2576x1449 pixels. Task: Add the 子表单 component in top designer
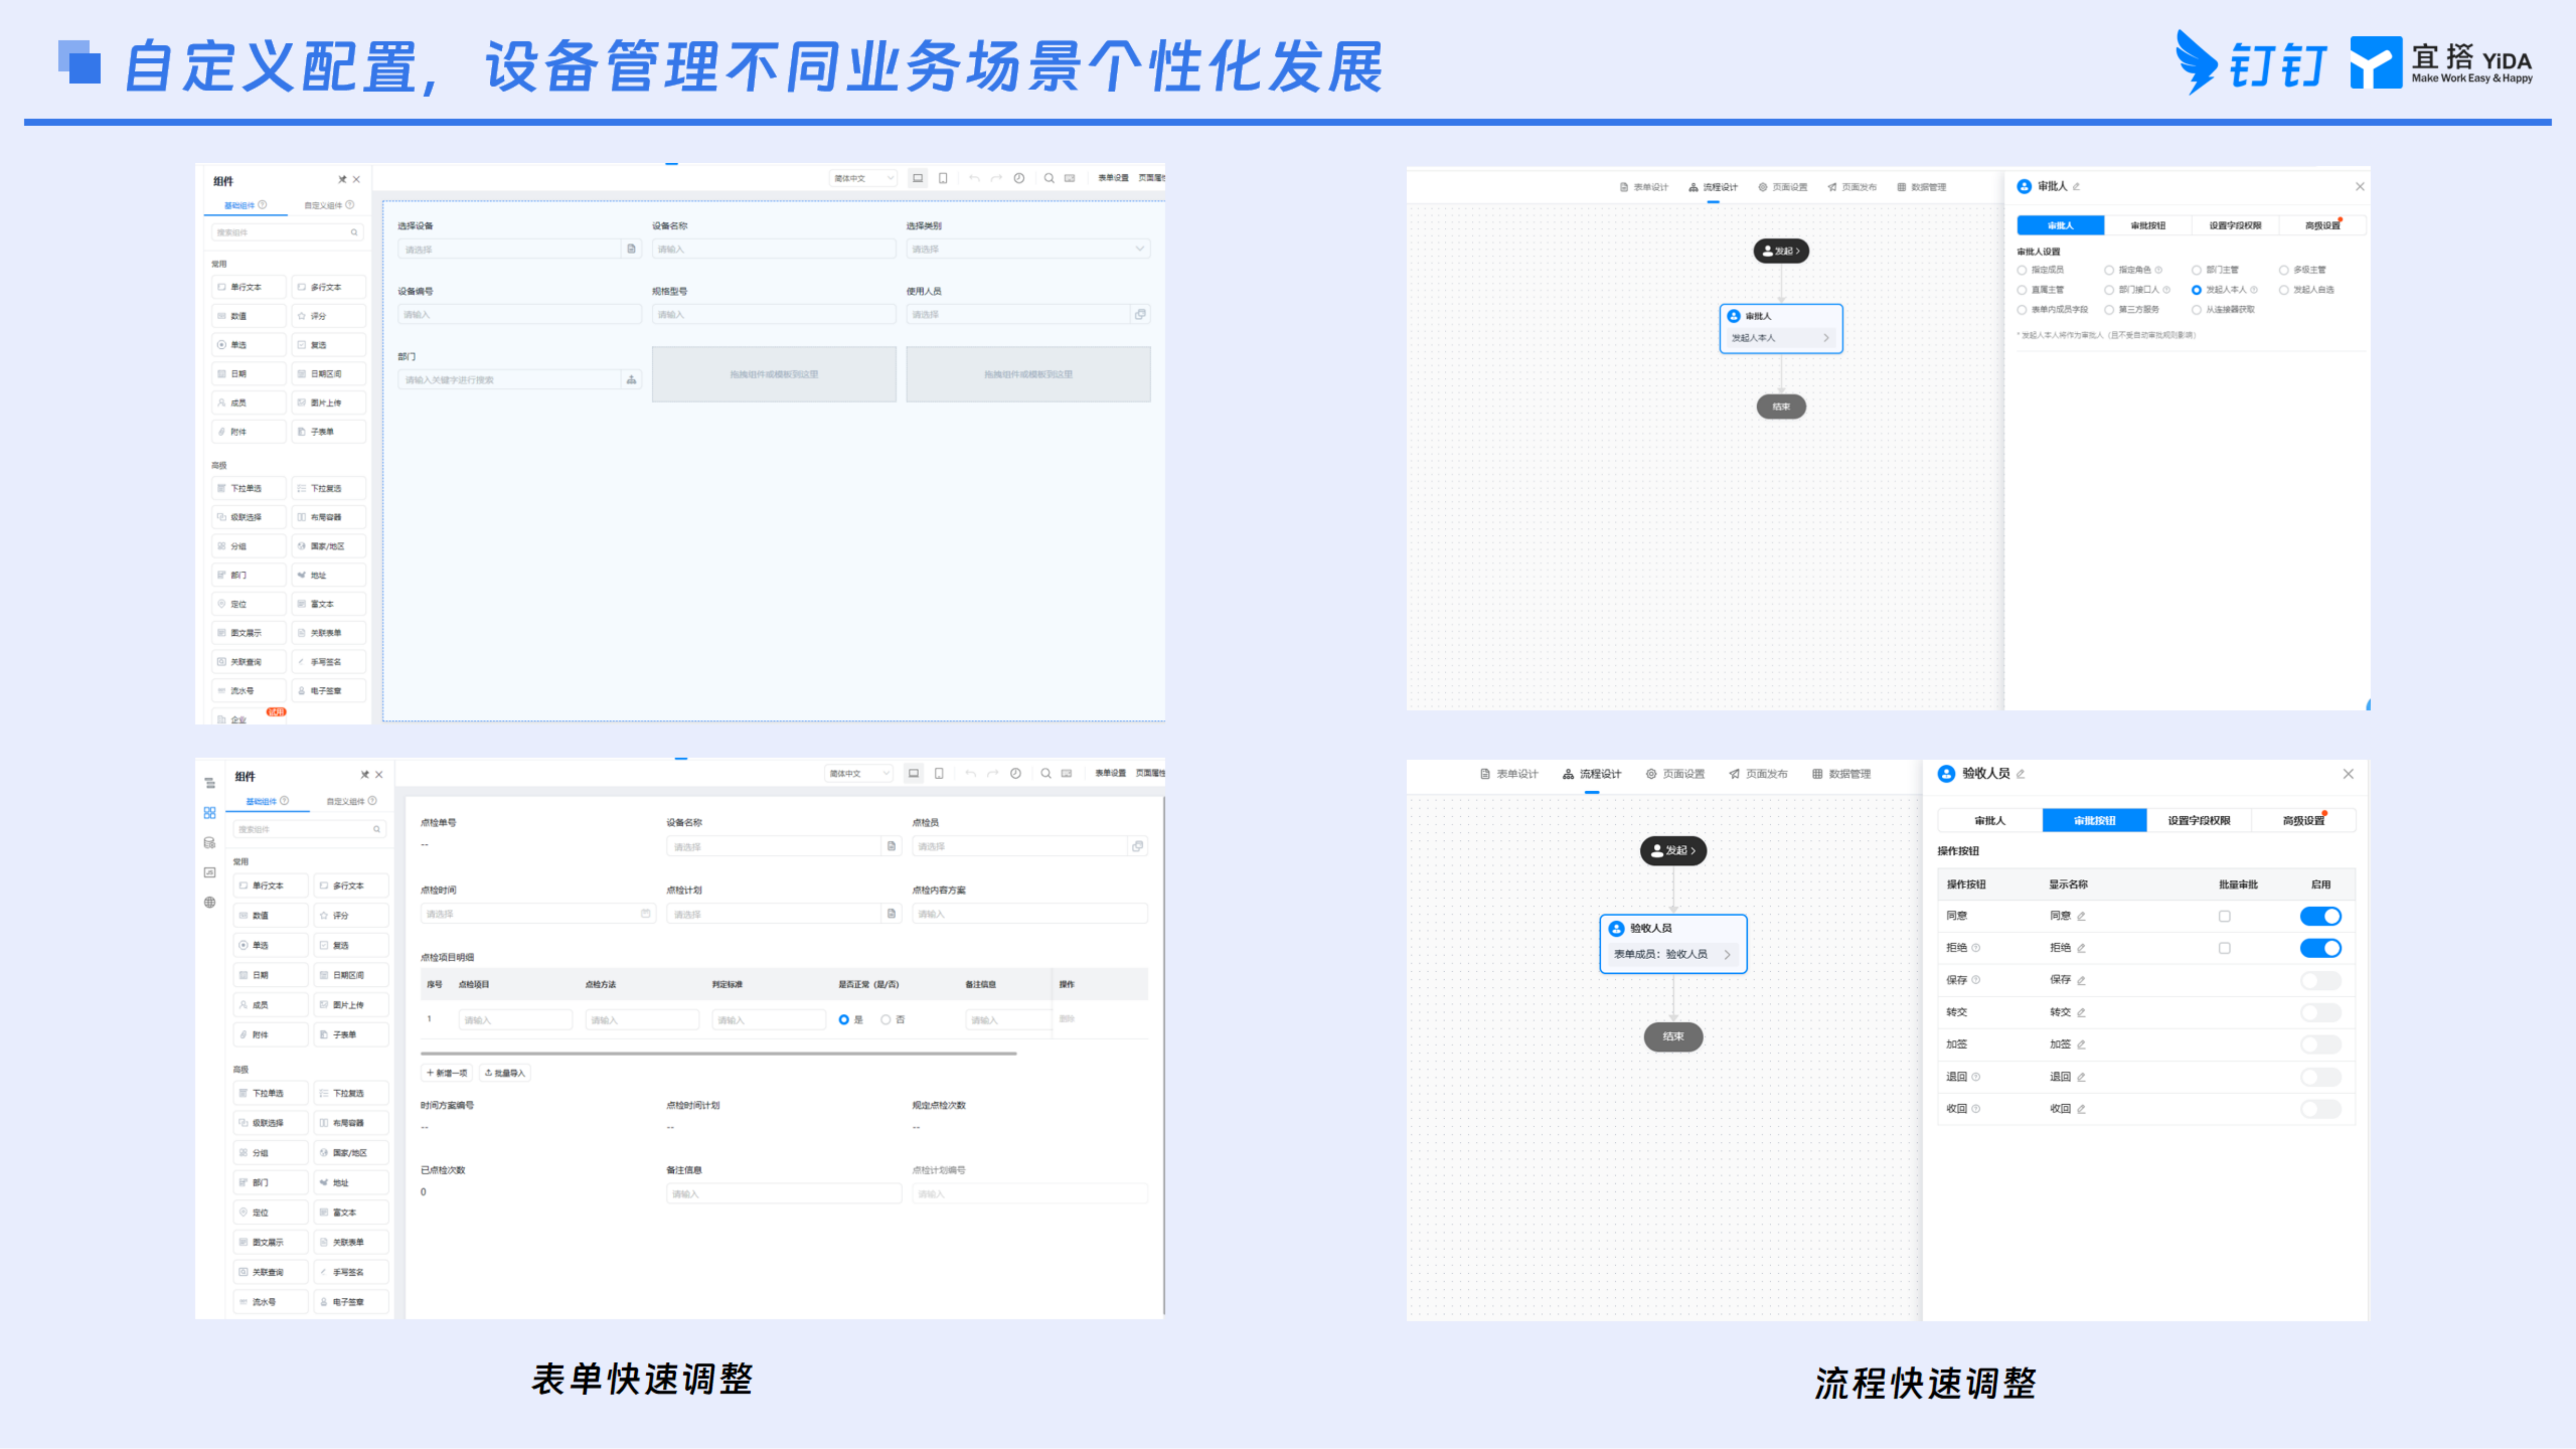[328, 432]
